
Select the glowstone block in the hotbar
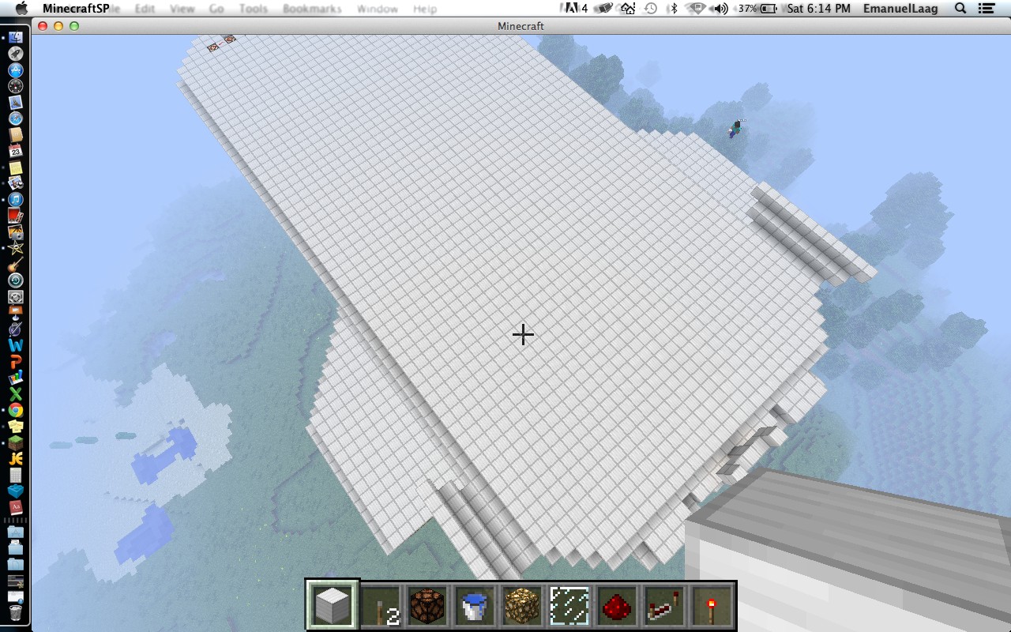(x=521, y=604)
